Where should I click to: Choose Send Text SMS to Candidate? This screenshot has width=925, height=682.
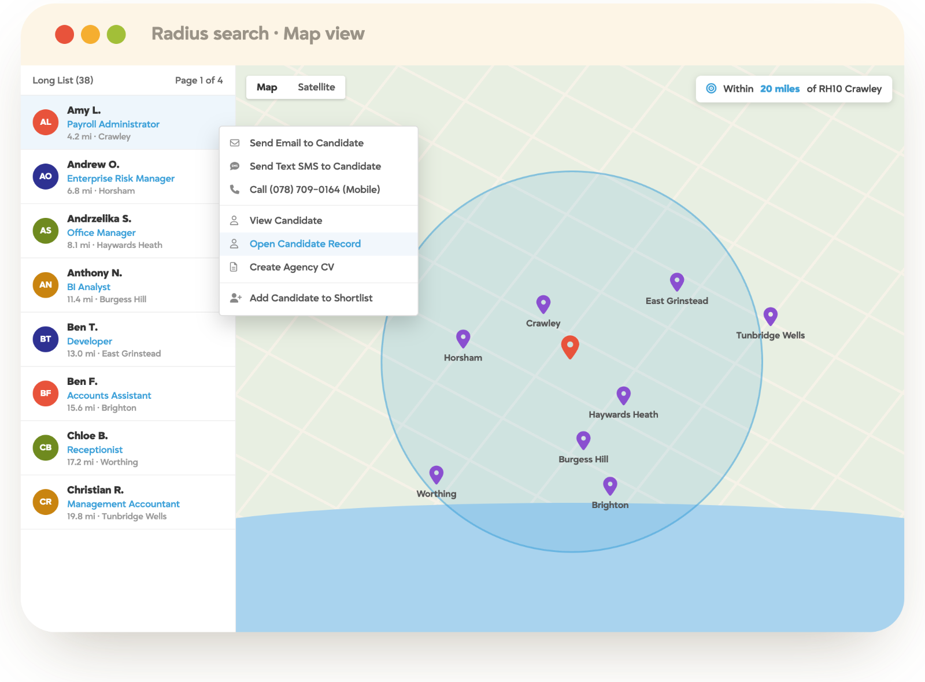click(319, 166)
